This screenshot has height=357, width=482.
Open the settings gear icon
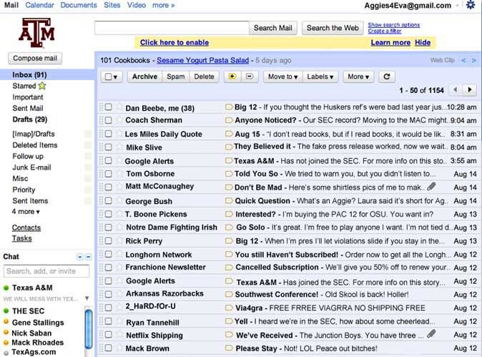471,5
